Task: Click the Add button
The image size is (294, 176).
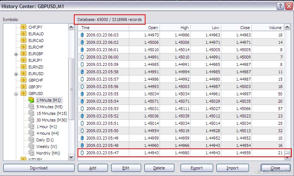Action: [93, 168]
